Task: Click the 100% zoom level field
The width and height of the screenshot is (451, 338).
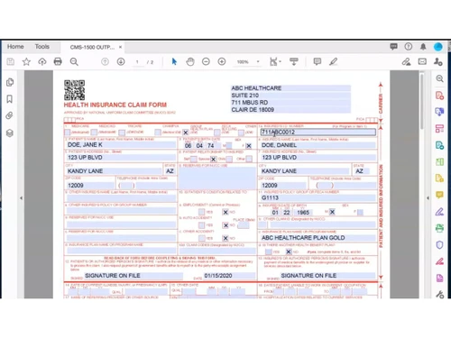Action: pyautogui.click(x=243, y=62)
